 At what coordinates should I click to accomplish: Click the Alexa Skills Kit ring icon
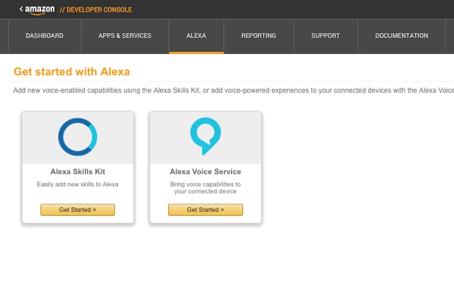click(77, 137)
